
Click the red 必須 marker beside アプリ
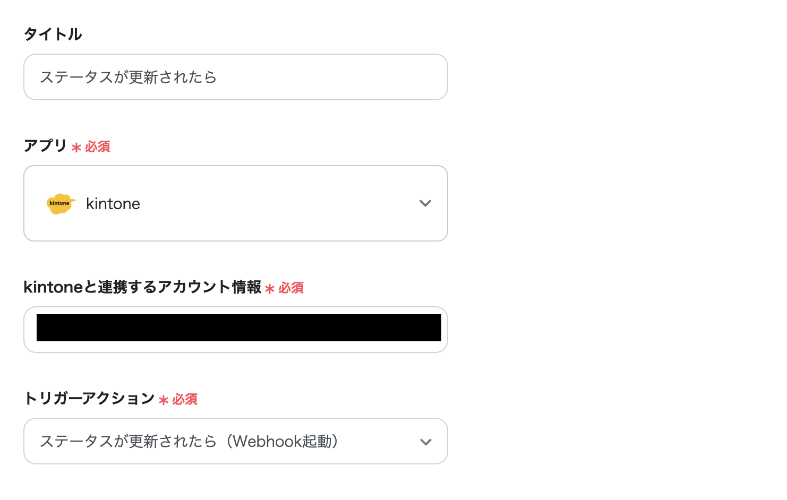click(x=98, y=146)
